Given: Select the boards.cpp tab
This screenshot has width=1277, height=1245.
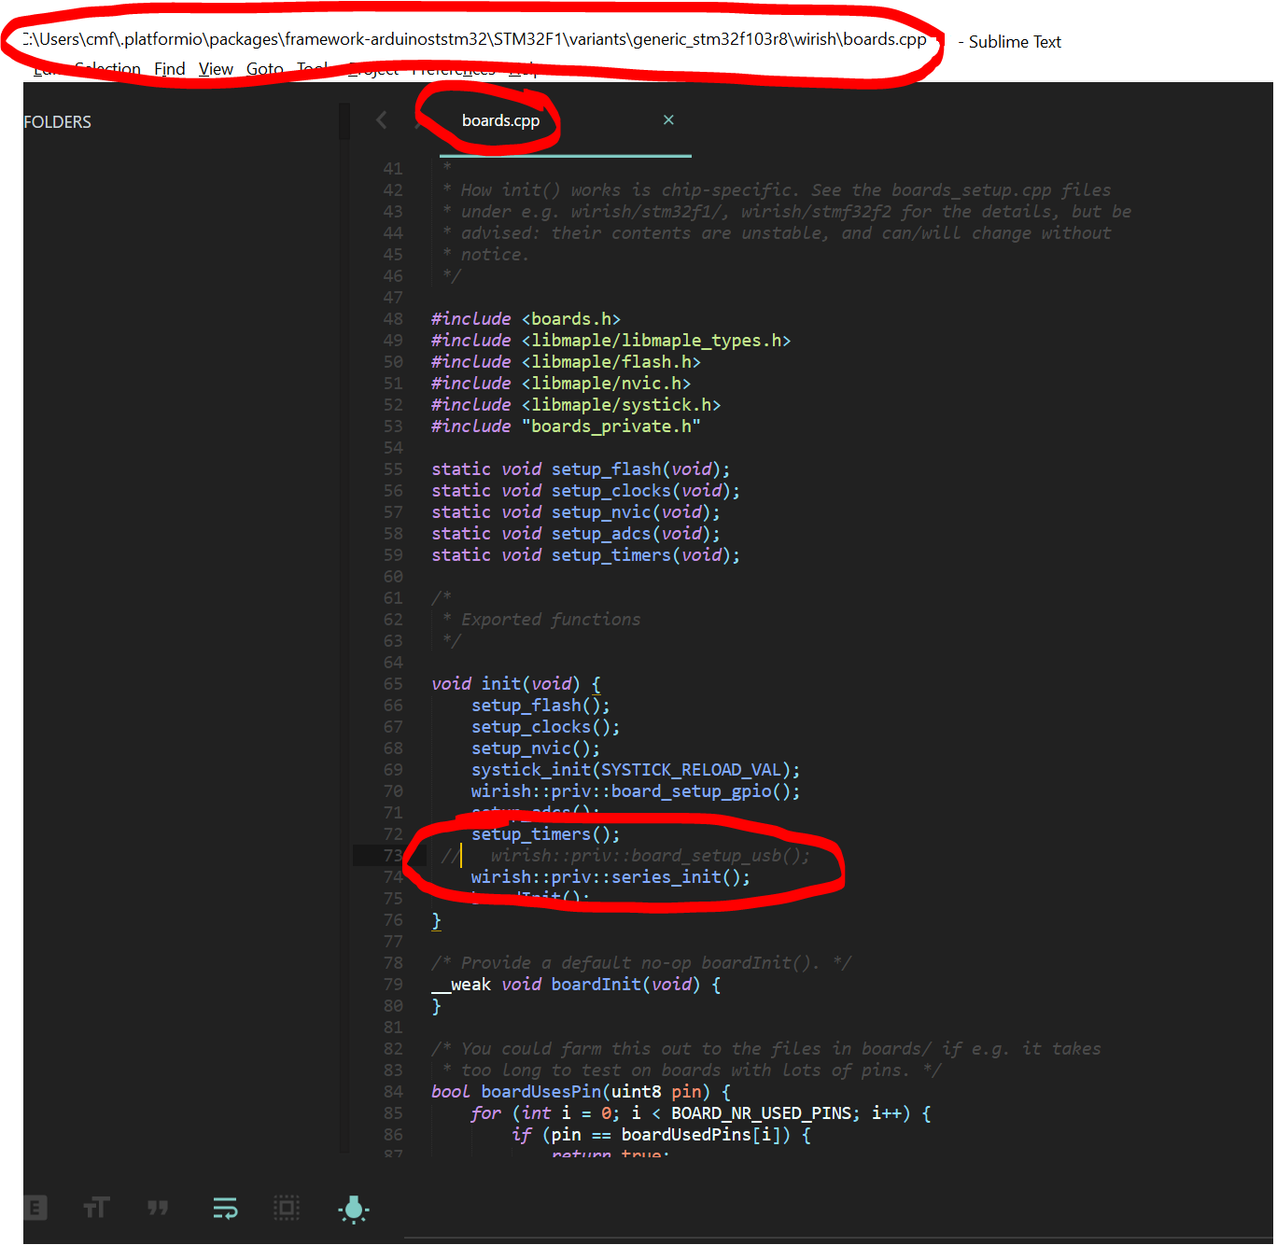Looking at the screenshot, I should [x=500, y=120].
